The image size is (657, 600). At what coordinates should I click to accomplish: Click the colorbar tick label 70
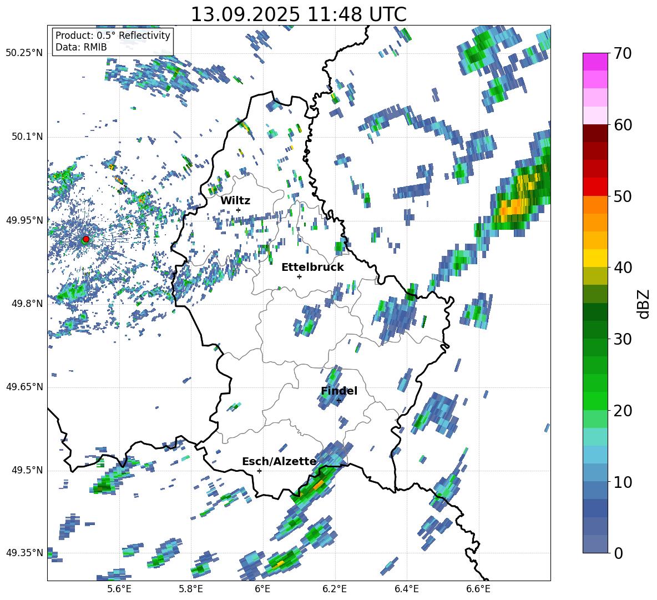[623, 54]
